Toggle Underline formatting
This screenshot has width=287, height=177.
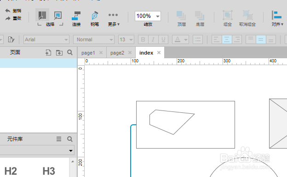coord(163,39)
